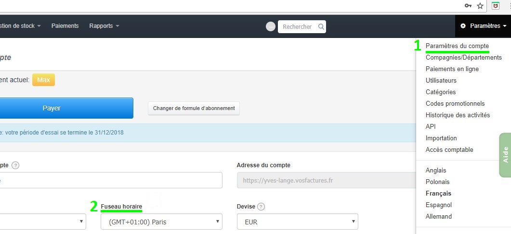The image size is (511, 234).
Task: Expand the Rapports menu
Action: (105, 26)
